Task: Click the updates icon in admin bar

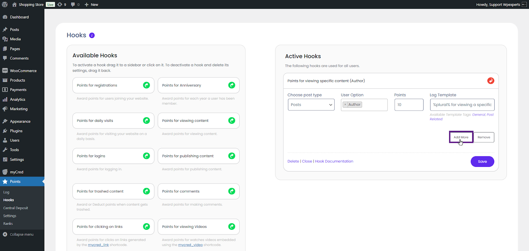Action: [x=61, y=5]
